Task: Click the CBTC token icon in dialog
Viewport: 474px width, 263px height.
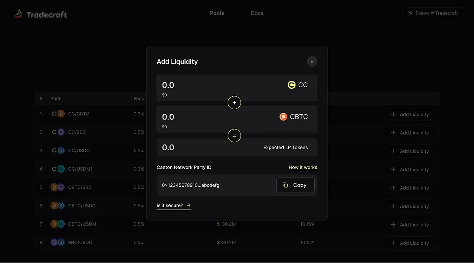Action: point(283,117)
